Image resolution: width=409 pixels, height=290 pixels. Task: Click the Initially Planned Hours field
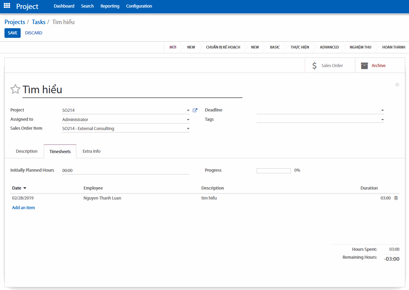[126, 171]
